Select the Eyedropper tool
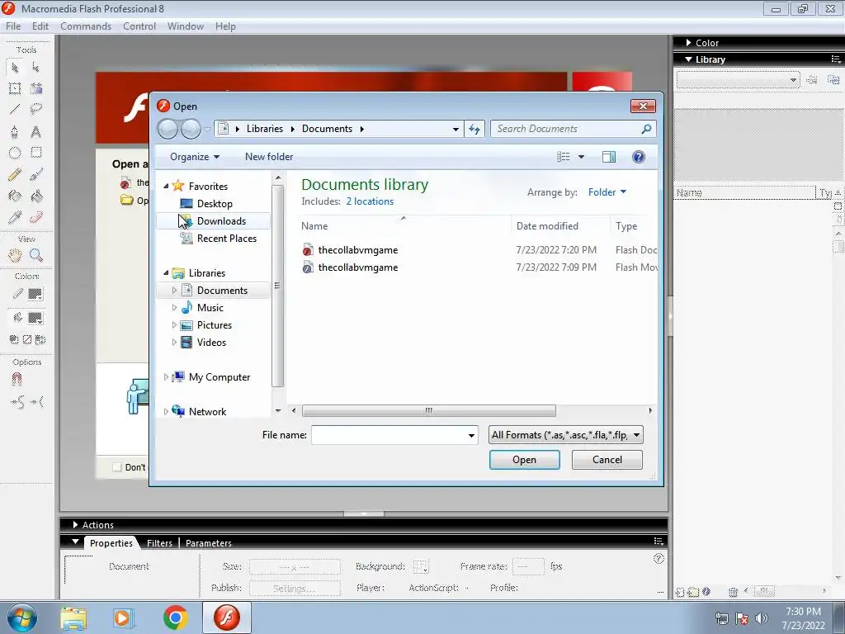 pos(15,217)
